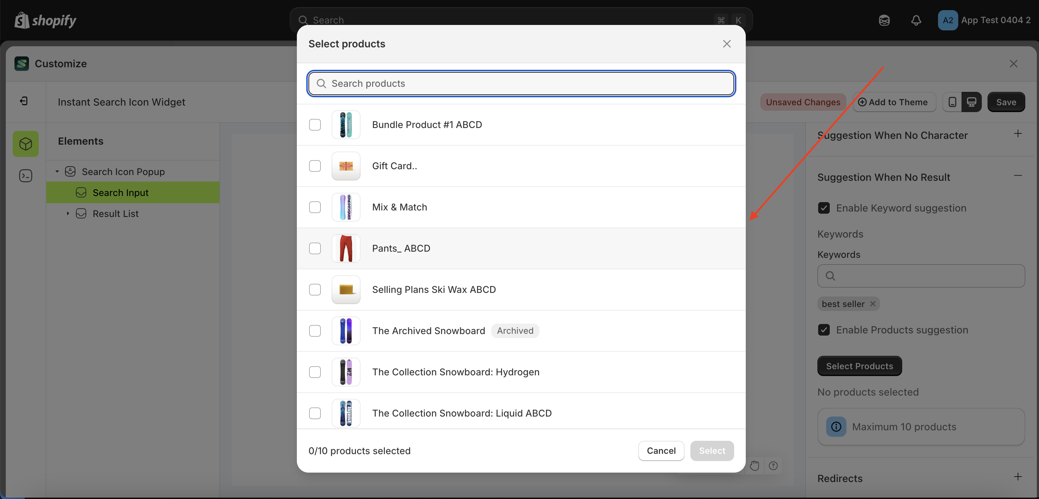
Task: Click the help question mark icon
Action: (773, 466)
